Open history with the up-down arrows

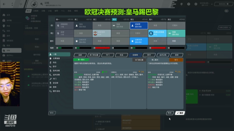tap(12, 4)
